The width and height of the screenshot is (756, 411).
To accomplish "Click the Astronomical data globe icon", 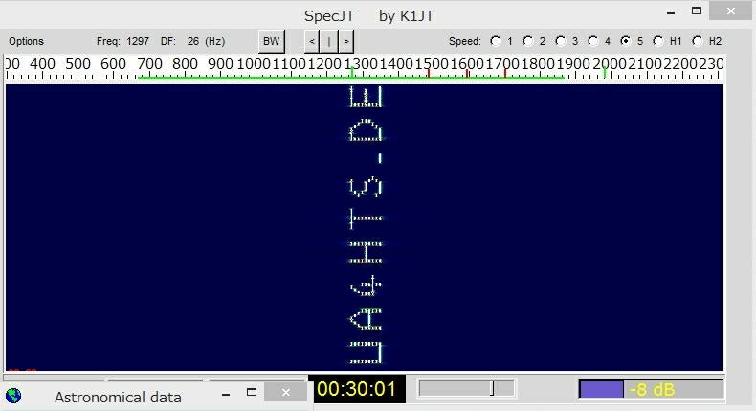I will [x=13, y=396].
